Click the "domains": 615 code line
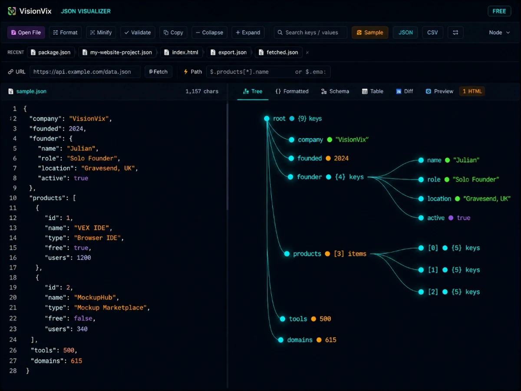521x391 pixels. [x=56, y=361]
